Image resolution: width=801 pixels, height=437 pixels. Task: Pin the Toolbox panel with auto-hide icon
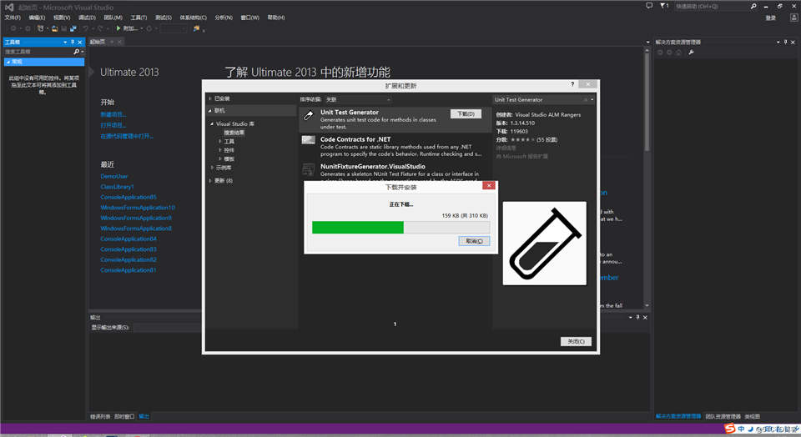(73, 42)
